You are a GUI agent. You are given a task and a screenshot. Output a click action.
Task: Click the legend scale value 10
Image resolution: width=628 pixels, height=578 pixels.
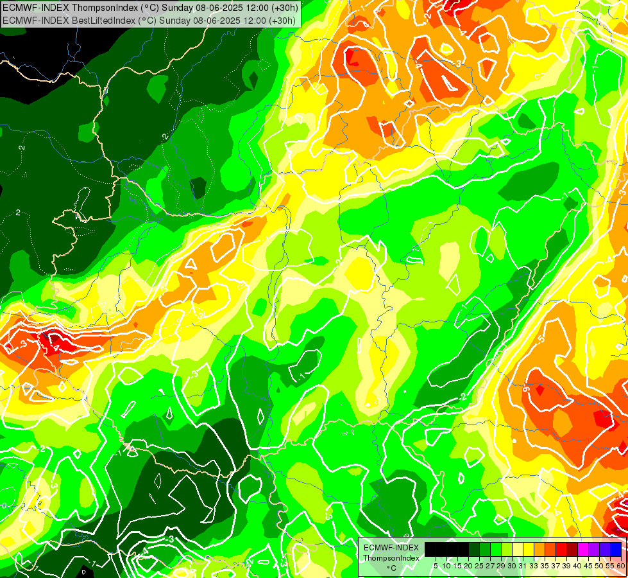pyautogui.click(x=446, y=566)
